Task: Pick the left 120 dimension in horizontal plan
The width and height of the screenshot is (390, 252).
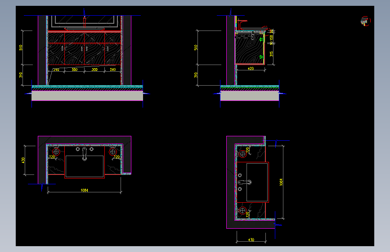Action: point(52,157)
